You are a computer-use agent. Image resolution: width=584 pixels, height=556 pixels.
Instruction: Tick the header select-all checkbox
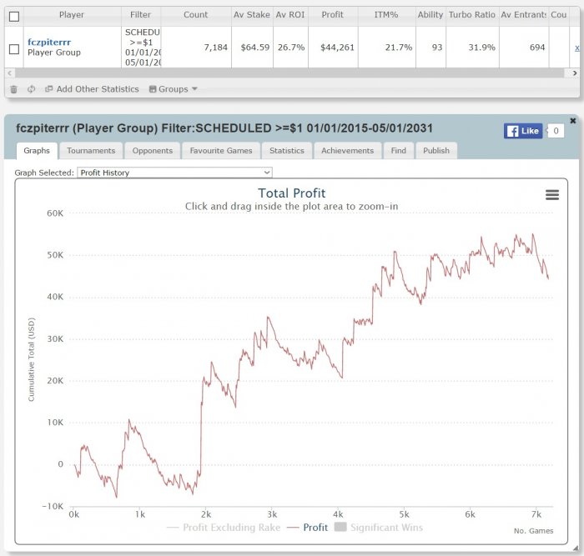pos(14,17)
